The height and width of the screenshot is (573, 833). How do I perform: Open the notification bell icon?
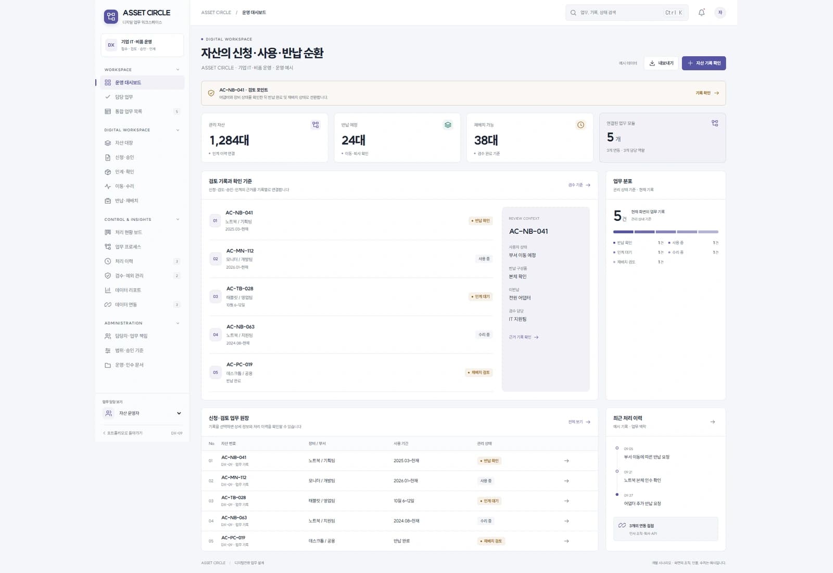[x=701, y=13]
